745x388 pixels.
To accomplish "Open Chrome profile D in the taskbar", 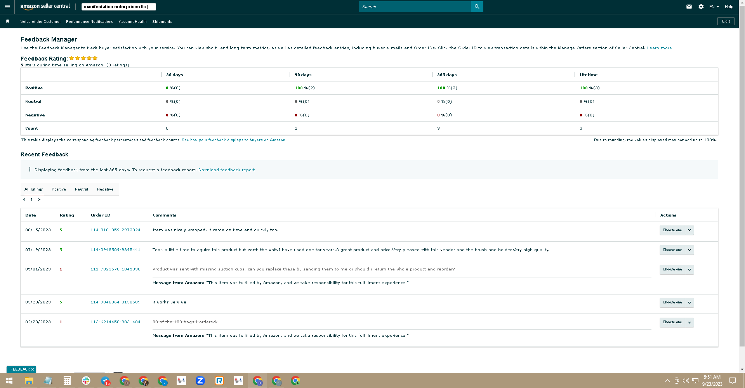I will coord(257,381).
